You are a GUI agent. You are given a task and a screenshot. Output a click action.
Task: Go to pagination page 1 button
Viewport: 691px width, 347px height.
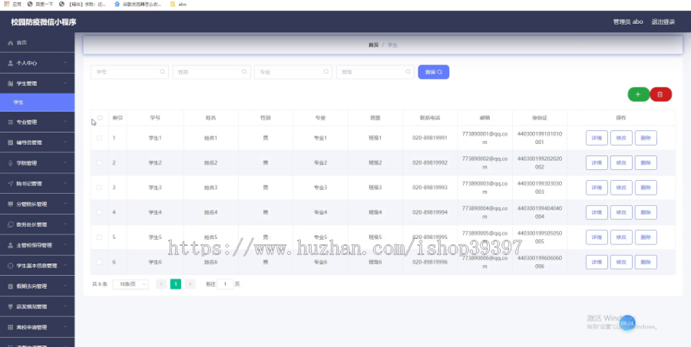[x=175, y=284]
